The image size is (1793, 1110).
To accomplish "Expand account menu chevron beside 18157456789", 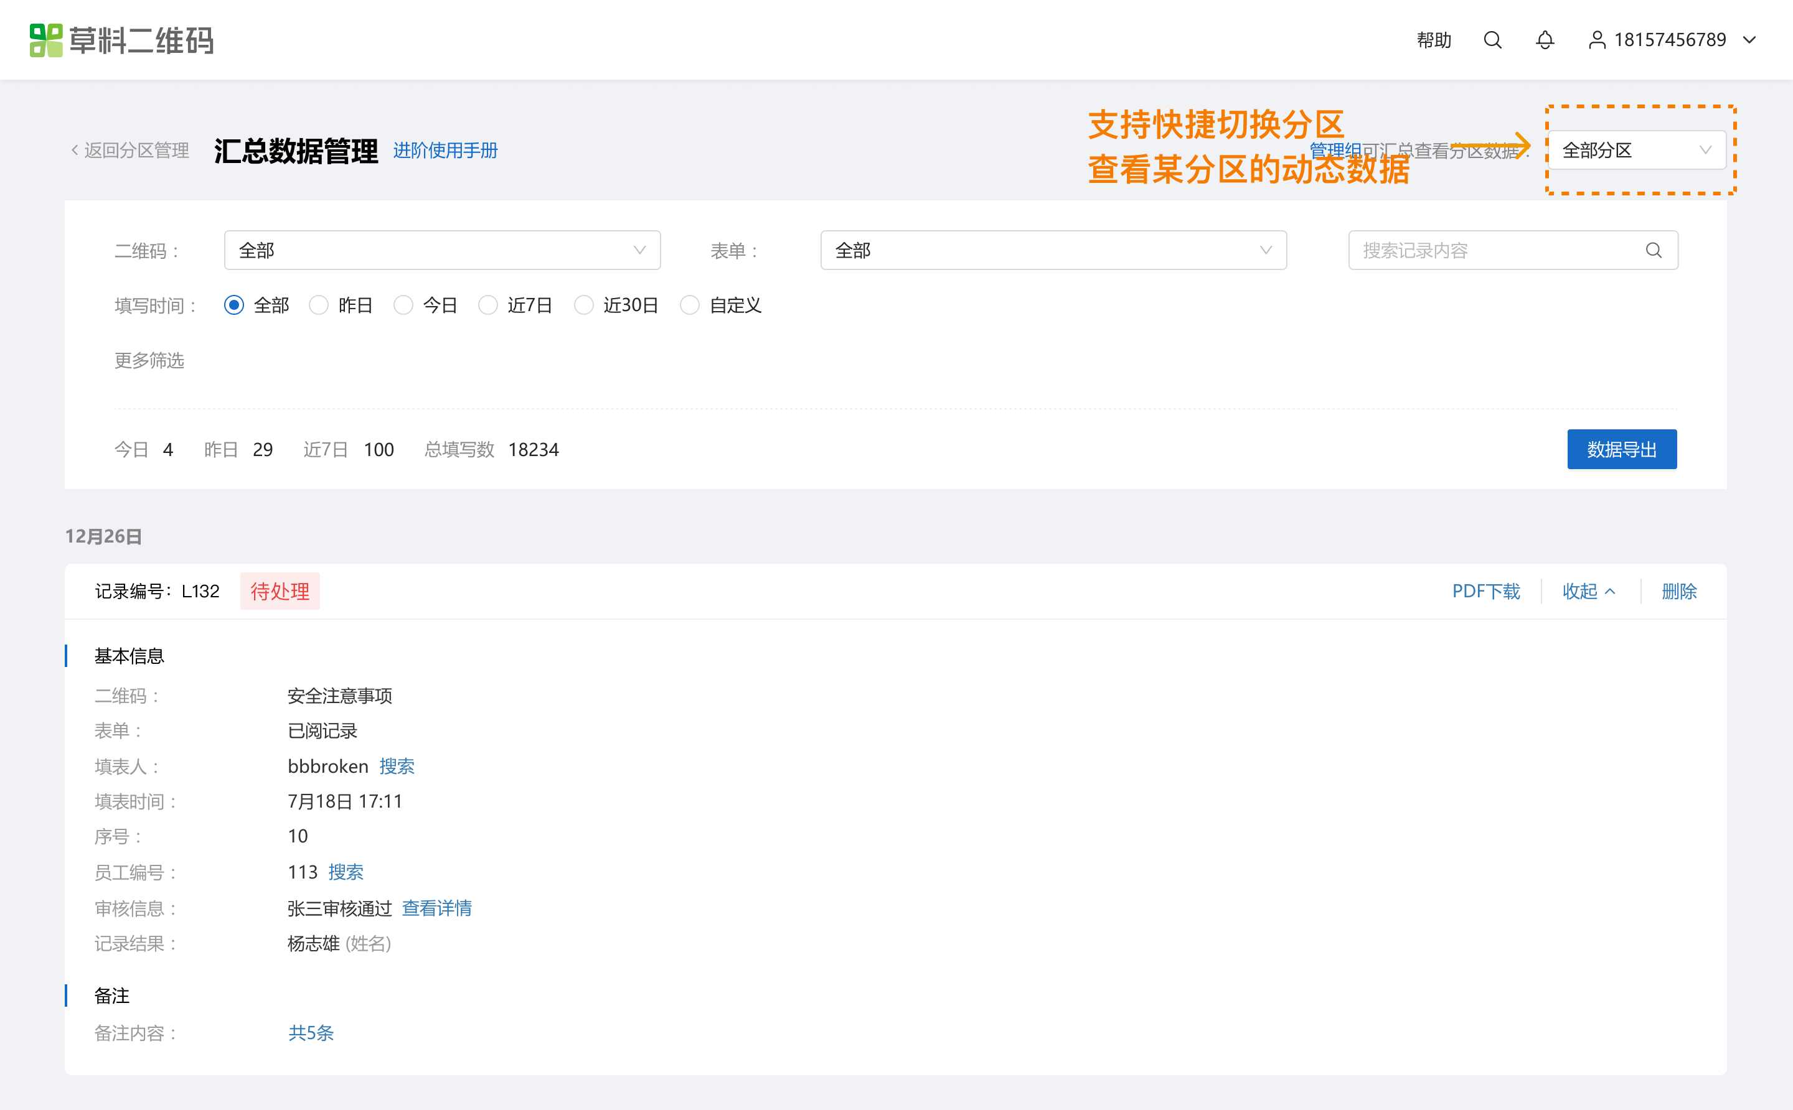I will (x=1749, y=40).
